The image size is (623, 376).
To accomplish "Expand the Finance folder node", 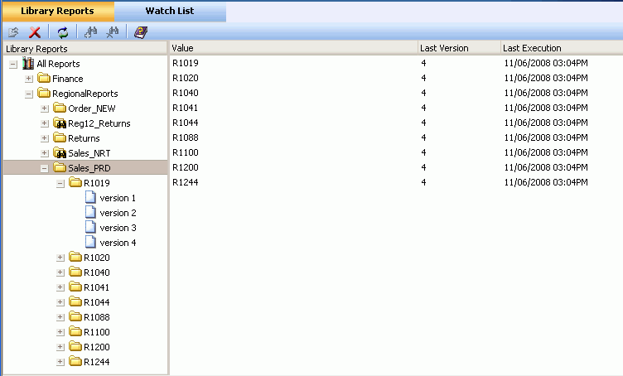I will (x=29, y=79).
